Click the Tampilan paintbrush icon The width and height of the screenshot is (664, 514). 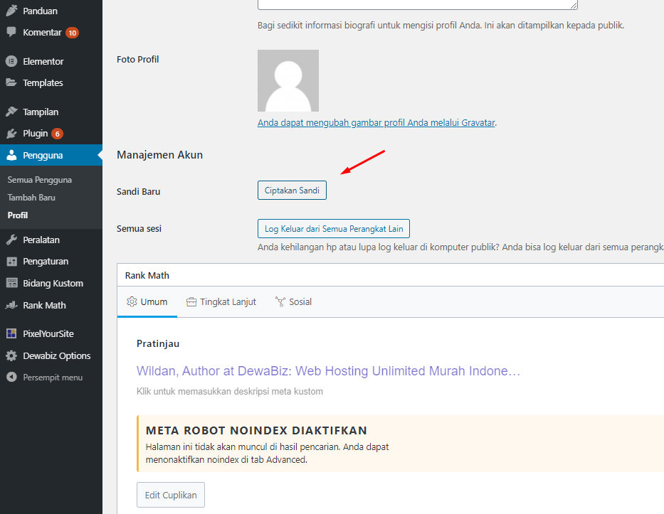pyautogui.click(x=11, y=112)
